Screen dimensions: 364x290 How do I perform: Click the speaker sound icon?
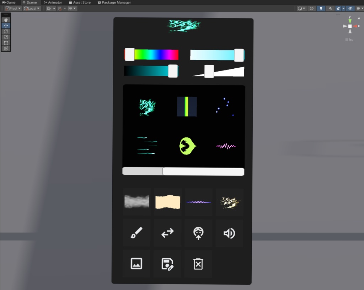pyautogui.click(x=229, y=233)
